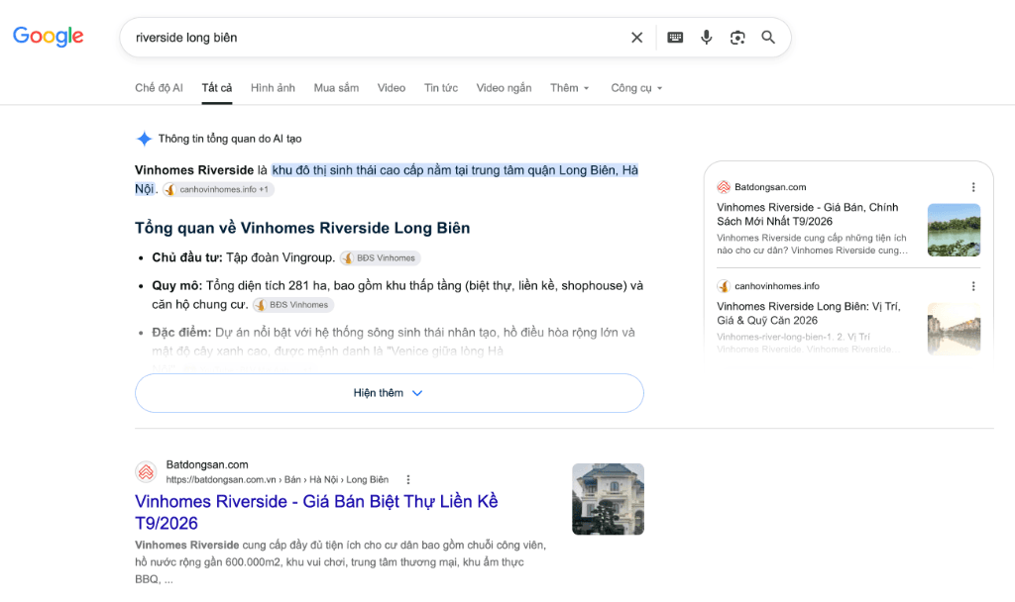Click river thumbnail in Batdongsan.com source card

point(955,230)
